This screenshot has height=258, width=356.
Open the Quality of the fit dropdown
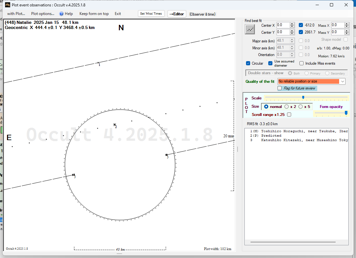(342, 82)
